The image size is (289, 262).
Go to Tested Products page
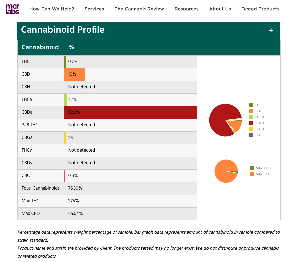pos(260,9)
